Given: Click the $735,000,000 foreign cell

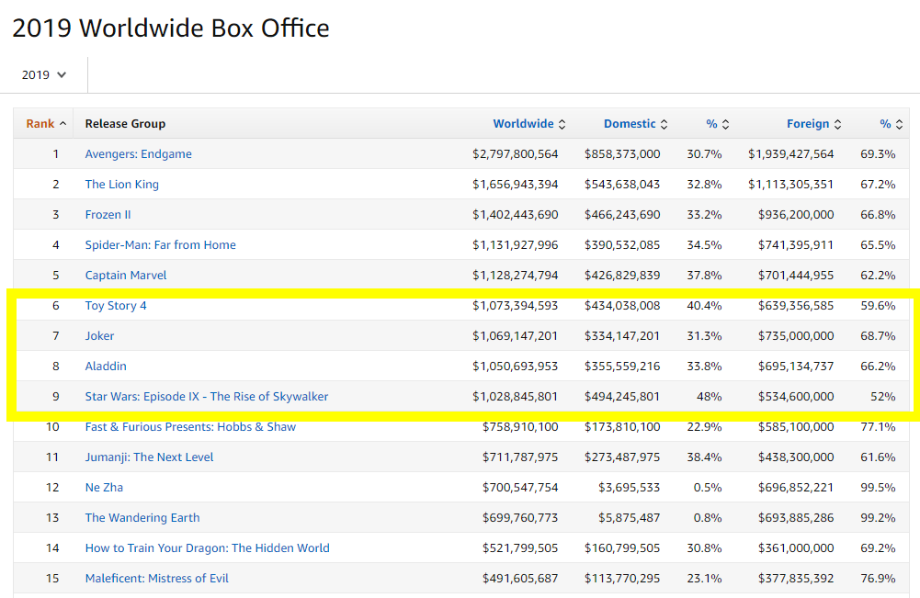Looking at the screenshot, I should [796, 336].
